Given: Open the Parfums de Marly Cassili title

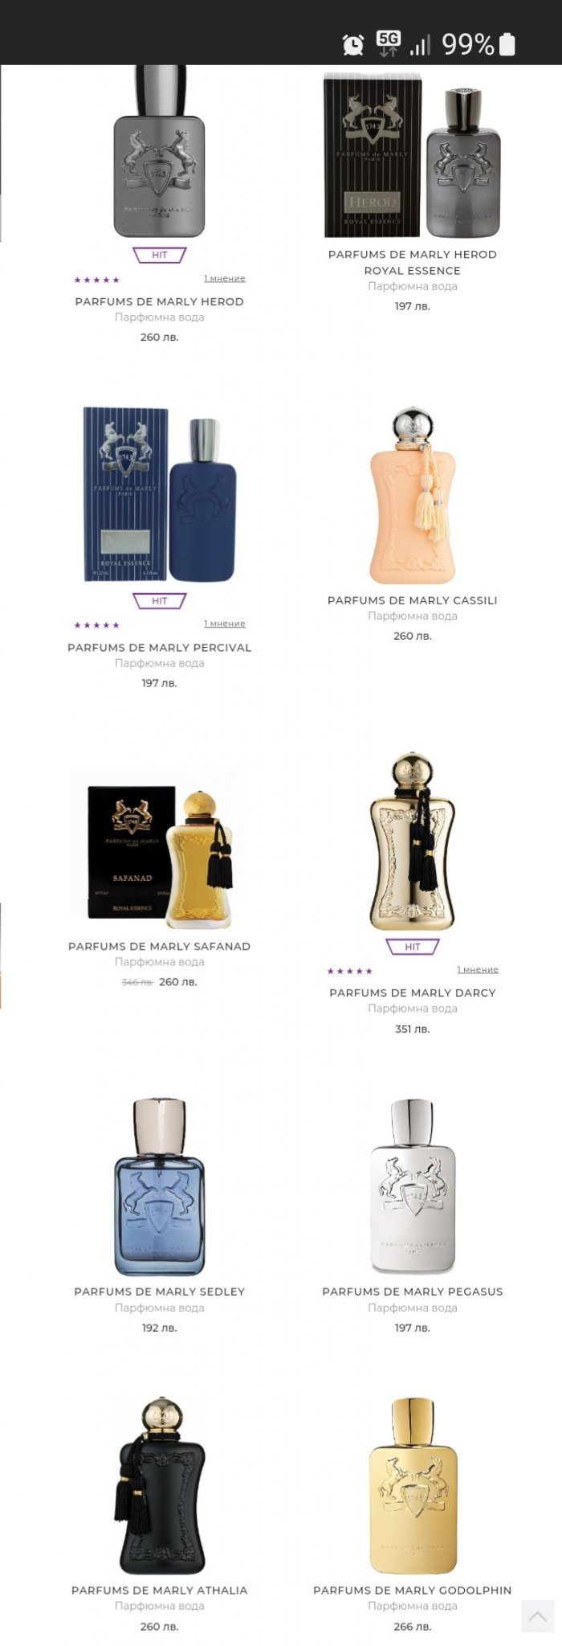Looking at the screenshot, I should (413, 600).
